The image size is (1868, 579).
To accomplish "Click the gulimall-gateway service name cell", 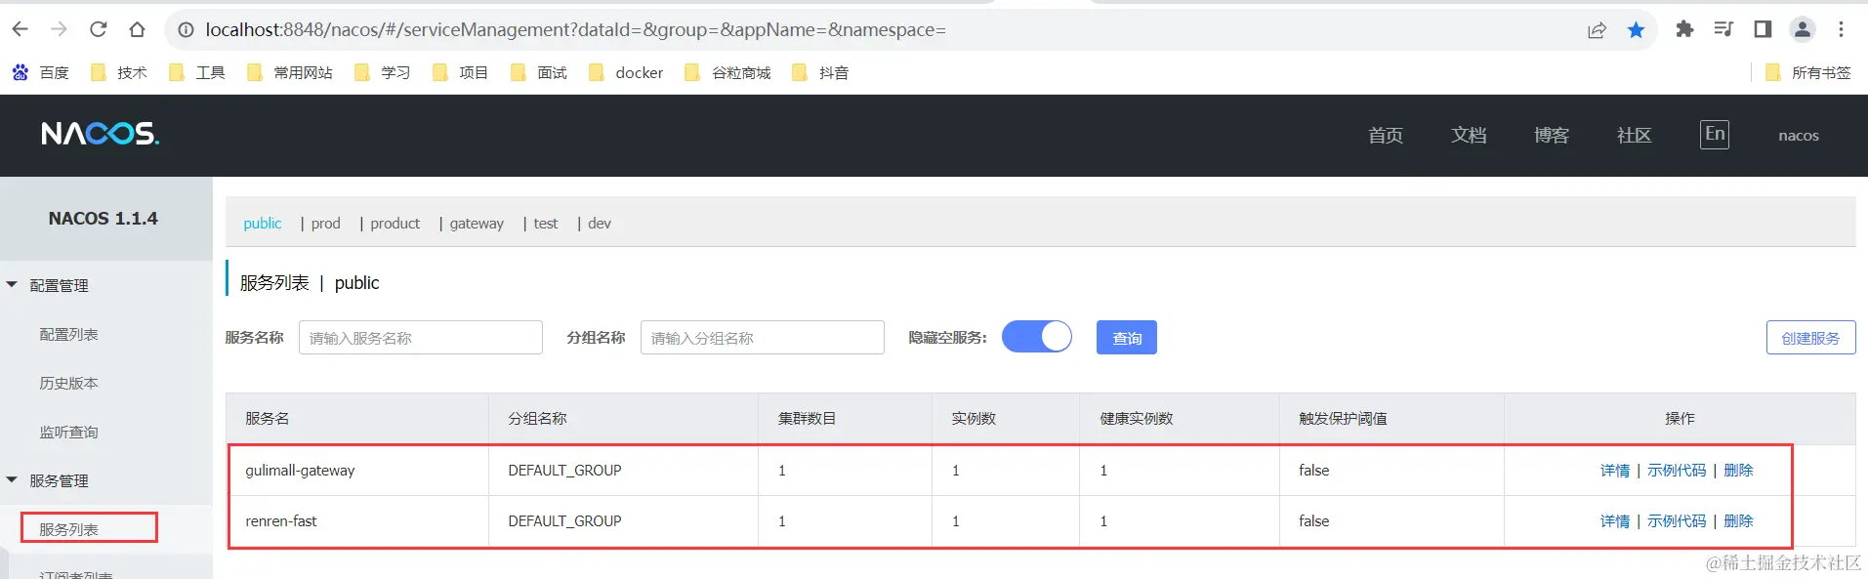I will pyautogui.click(x=300, y=471).
